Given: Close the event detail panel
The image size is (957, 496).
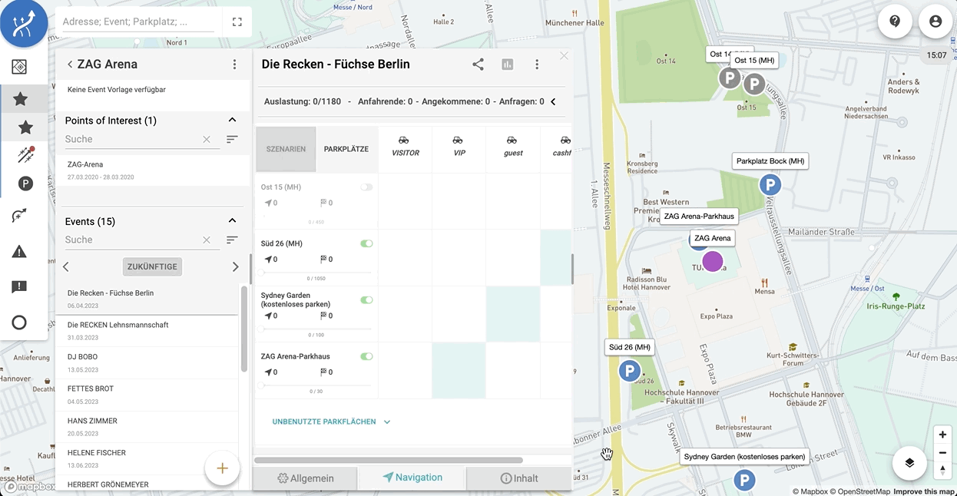Looking at the screenshot, I should (564, 56).
